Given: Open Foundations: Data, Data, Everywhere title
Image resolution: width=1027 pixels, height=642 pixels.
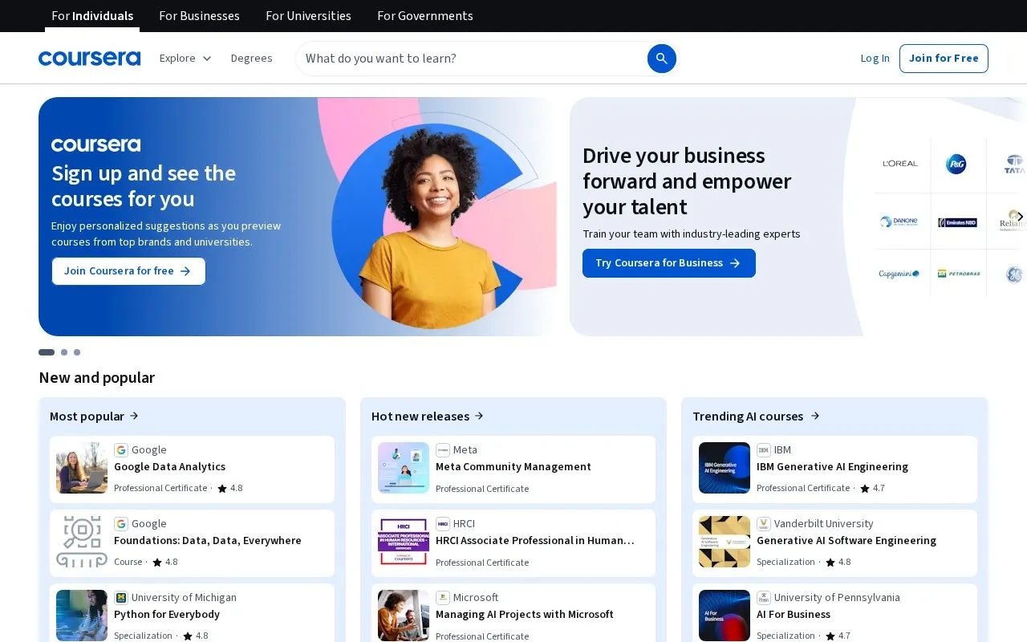Looking at the screenshot, I should [208, 541].
